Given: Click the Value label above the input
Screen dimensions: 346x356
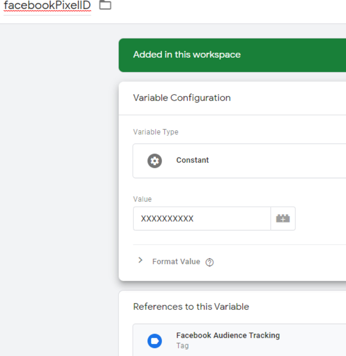Looking at the screenshot, I should (x=142, y=199).
